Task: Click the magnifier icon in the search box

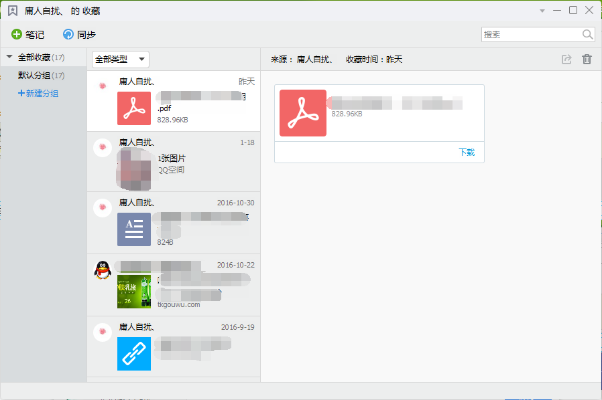Action: [587, 34]
